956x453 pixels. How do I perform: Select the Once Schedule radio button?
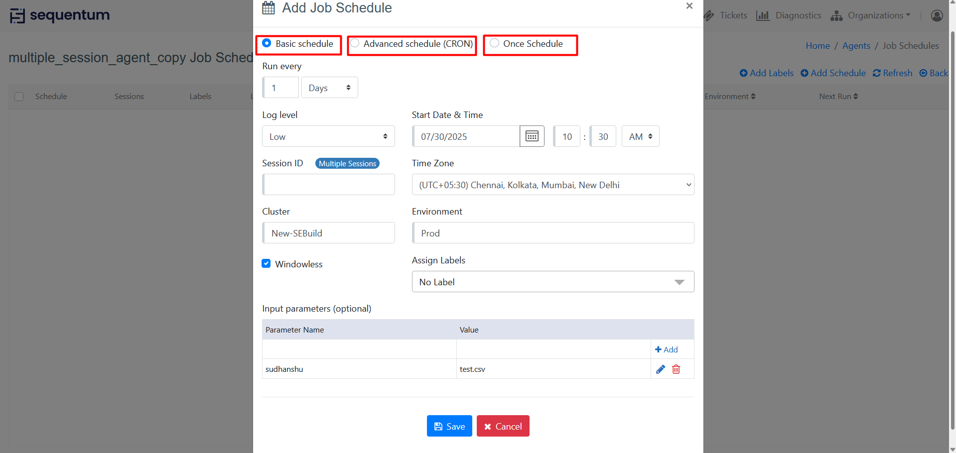[494, 43]
